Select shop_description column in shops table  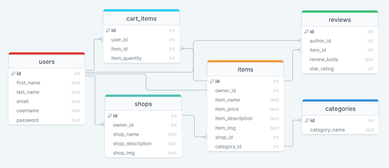[x=143, y=143]
